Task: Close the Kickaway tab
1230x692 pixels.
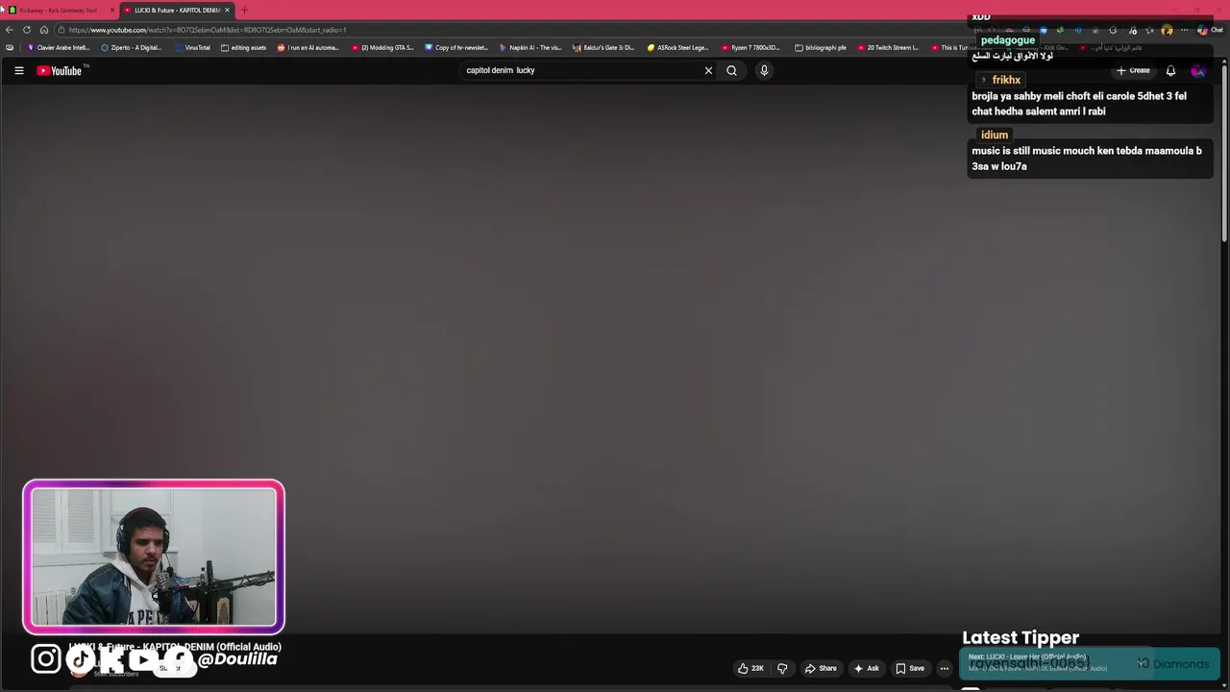Action: coord(112,10)
